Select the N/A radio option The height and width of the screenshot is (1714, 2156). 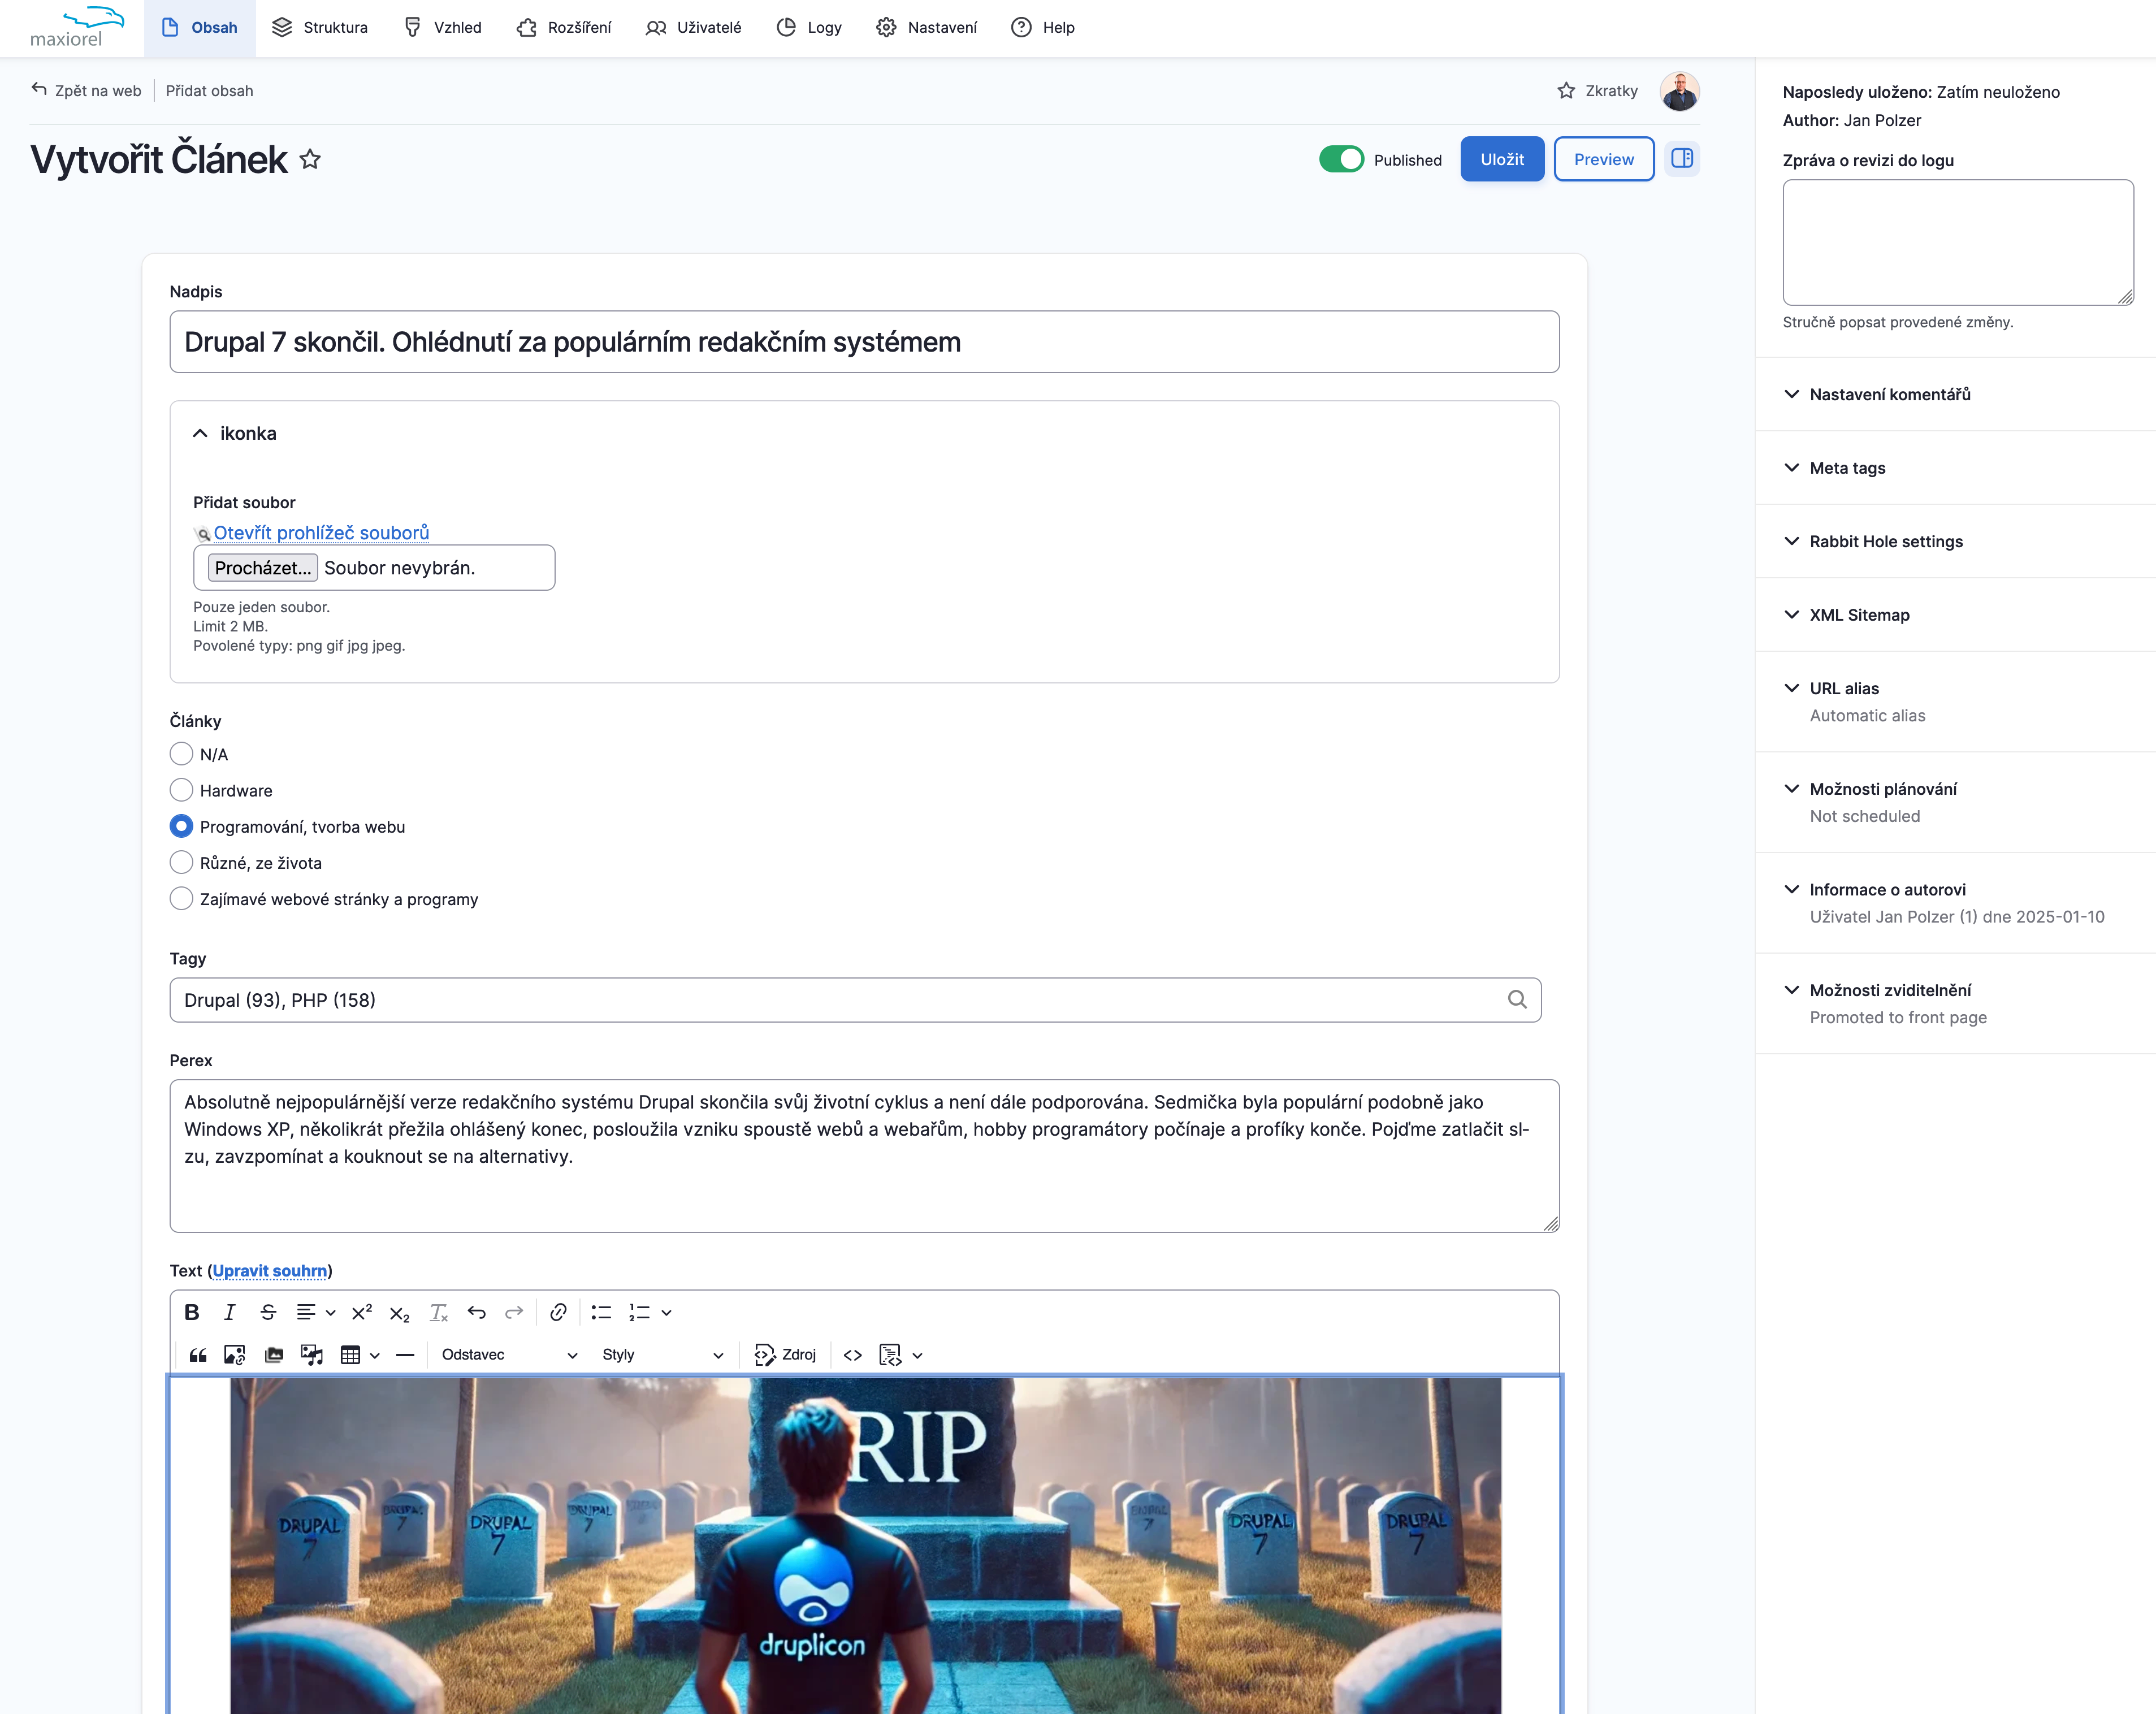coord(181,754)
